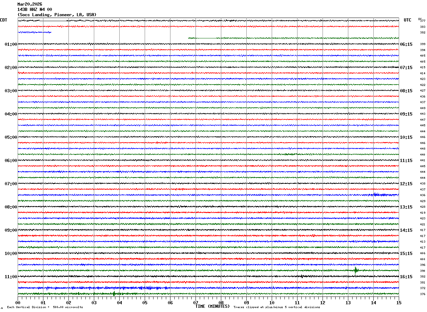Click the green spike near minute 4 on bottom trace

(x=114, y=293)
